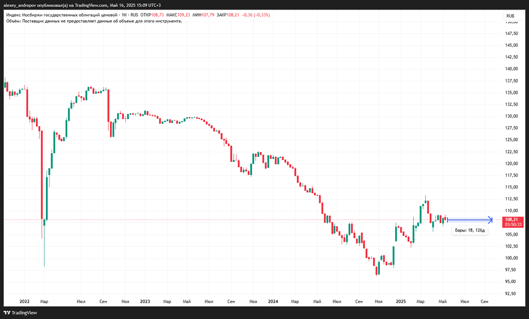
Task: Click the 137,50 price axis label
Action: [512, 81]
